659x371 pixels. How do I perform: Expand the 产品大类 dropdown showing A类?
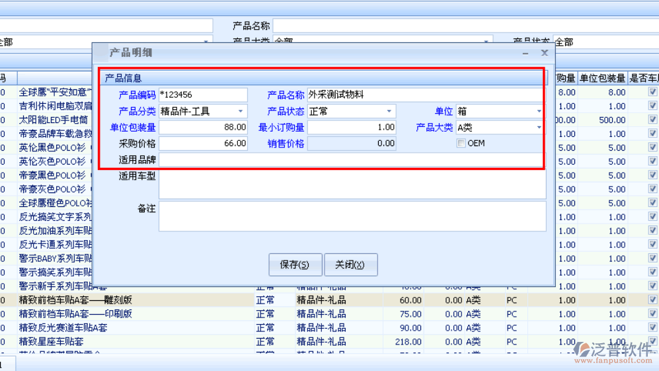click(x=539, y=128)
